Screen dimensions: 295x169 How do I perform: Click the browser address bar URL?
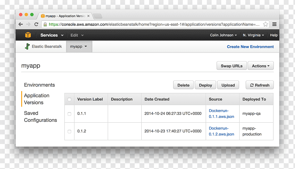point(154,24)
